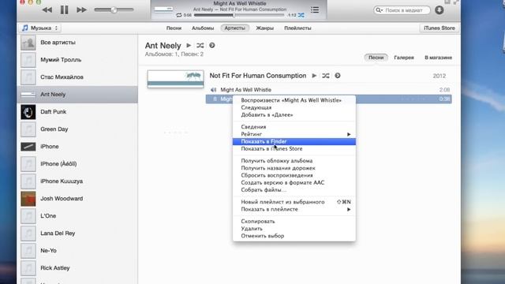
Task: Play all Ant Neely songs icon
Action: click(x=189, y=46)
